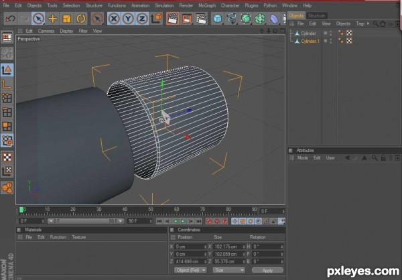Add a HyperNURBS generator object

(x=246, y=19)
